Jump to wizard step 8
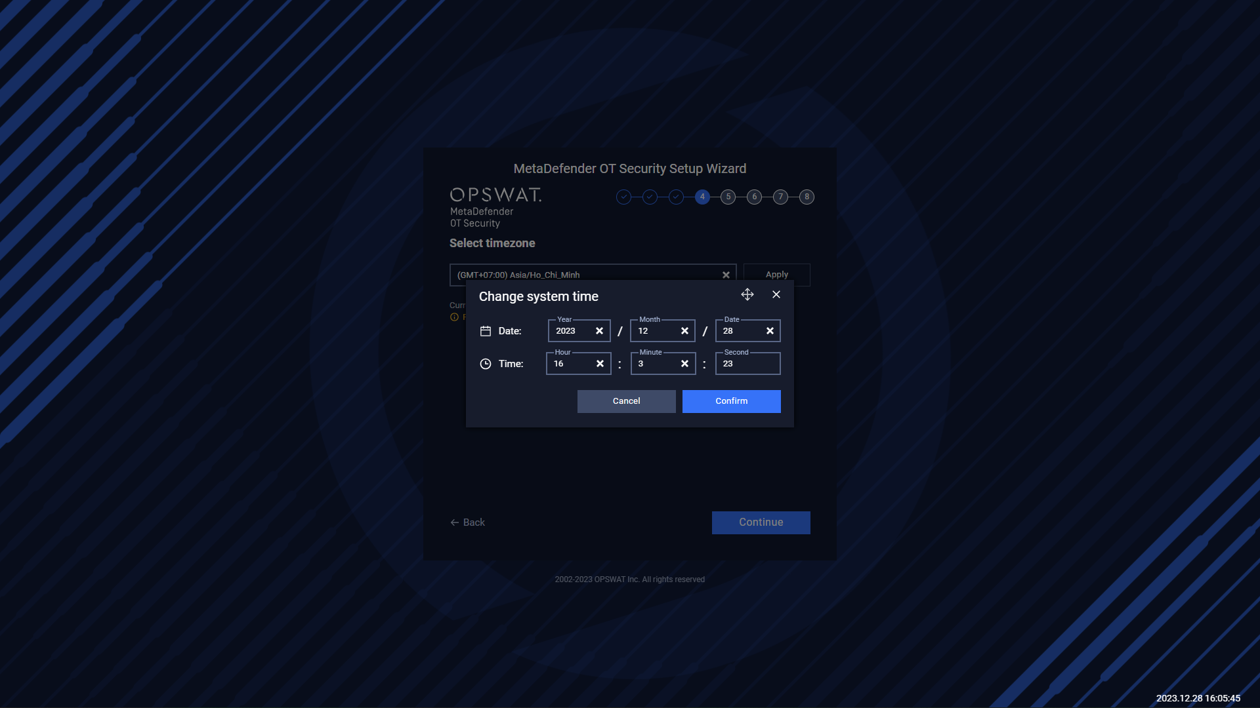The image size is (1260, 708). [x=807, y=197]
